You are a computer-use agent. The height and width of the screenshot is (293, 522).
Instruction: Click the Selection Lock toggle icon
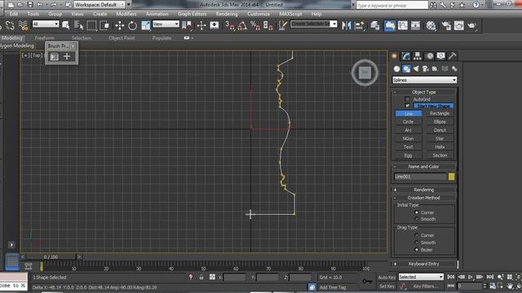[201, 277]
